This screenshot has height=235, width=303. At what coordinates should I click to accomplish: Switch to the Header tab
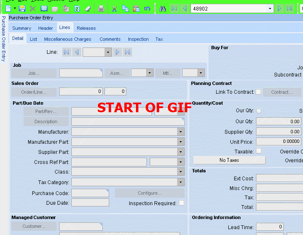(45, 28)
